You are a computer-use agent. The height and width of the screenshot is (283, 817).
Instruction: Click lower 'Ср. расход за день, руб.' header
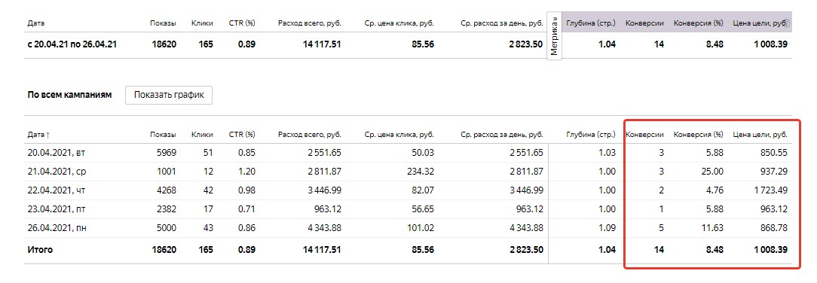(502, 135)
